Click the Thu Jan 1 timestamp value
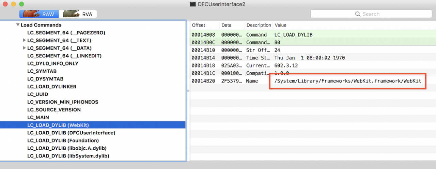436x169 pixels. point(309,58)
